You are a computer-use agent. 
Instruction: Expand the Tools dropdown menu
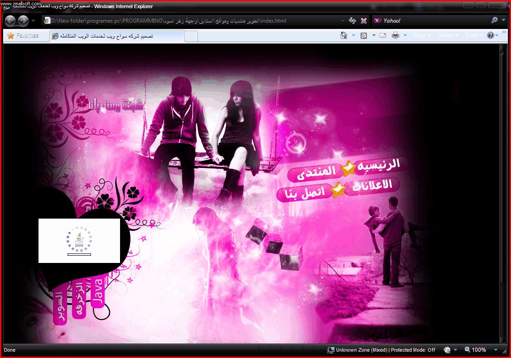coord(474,35)
